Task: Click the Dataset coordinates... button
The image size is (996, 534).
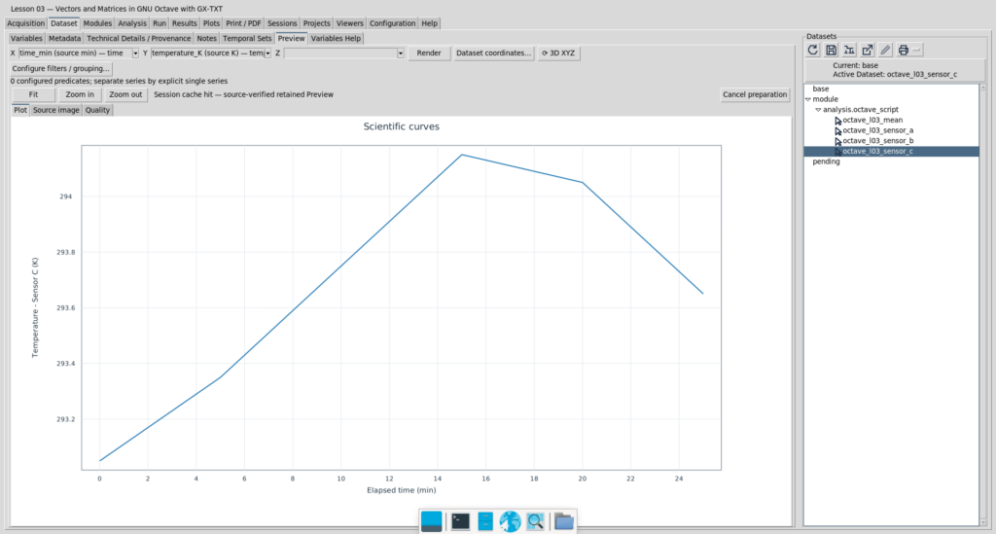Action: [493, 53]
